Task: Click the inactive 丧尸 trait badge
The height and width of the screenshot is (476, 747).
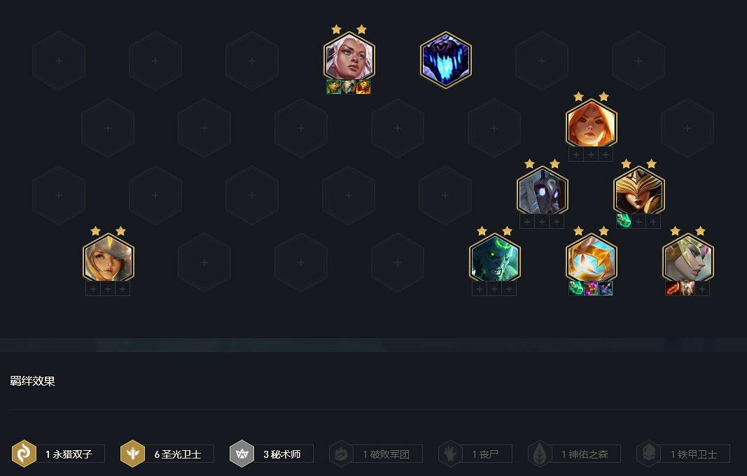Action: 475,454
